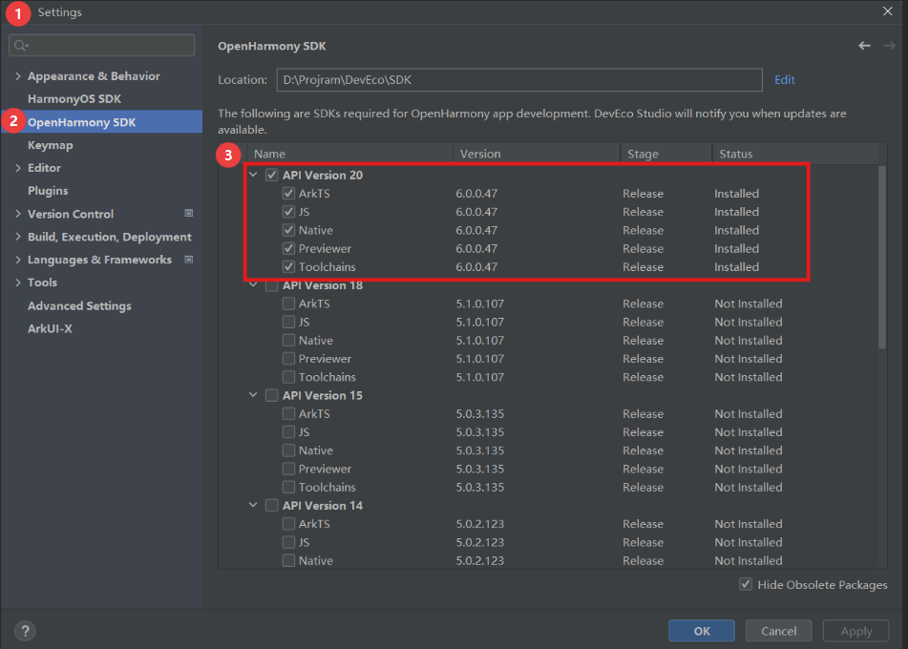Viewport: 908px width, 649px height.
Task: Check the API Version 15 checkbox
Action: 271,395
